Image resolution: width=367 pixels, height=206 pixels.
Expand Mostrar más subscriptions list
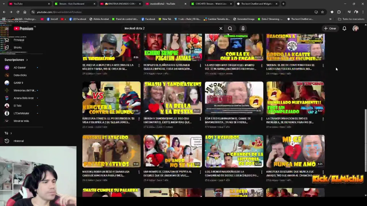(x=17, y=121)
